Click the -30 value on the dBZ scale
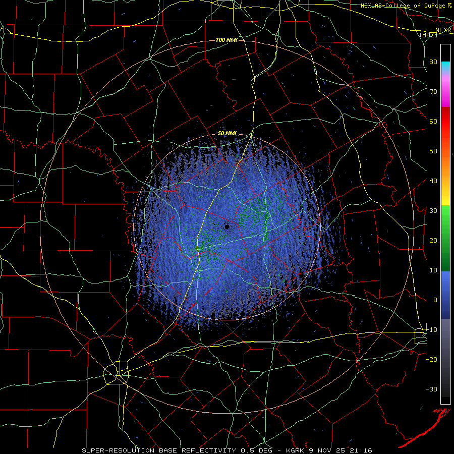Image resolution: width=454 pixels, height=454 pixels. [x=431, y=389]
